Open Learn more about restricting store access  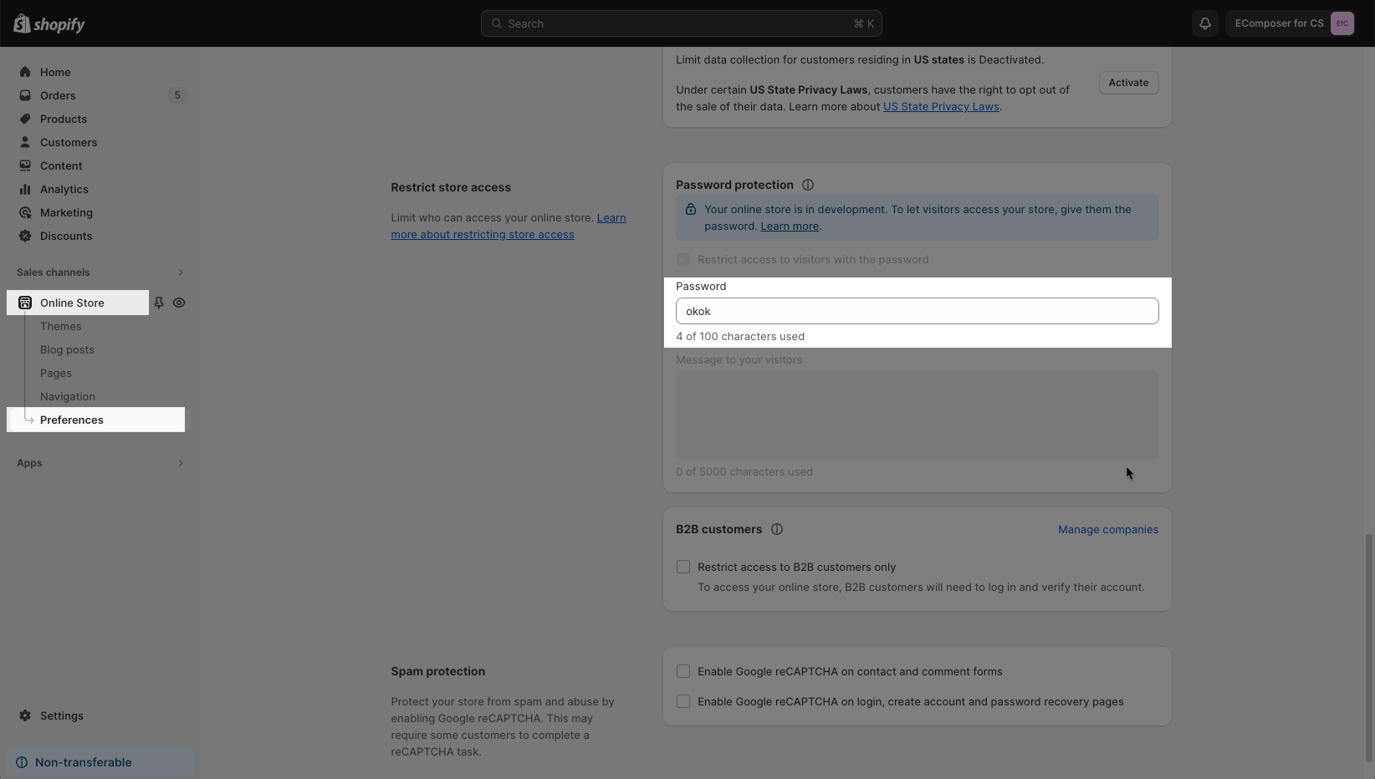click(508, 226)
